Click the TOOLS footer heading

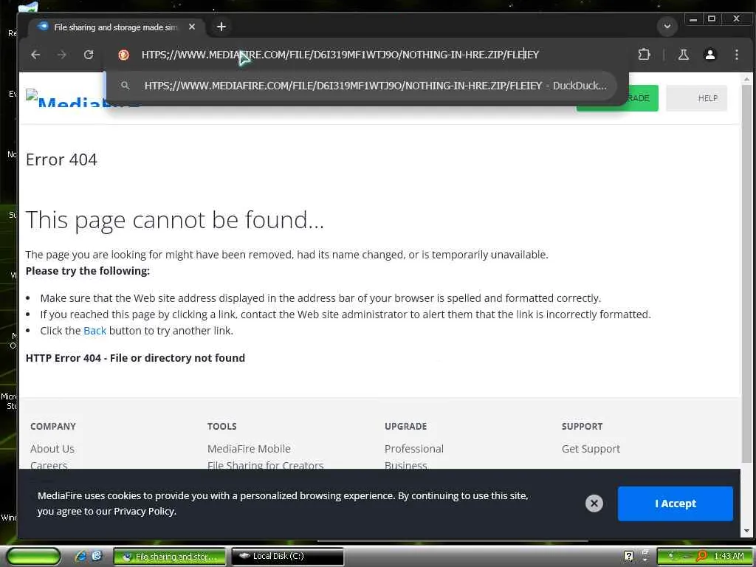[221, 426]
